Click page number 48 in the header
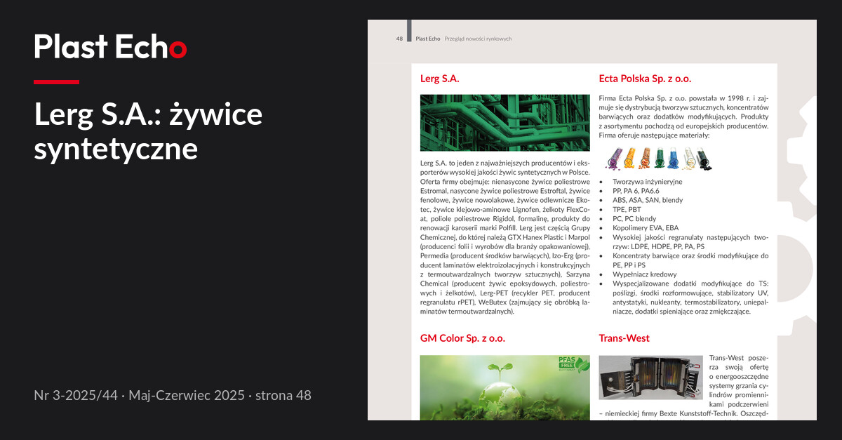 coord(399,39)
